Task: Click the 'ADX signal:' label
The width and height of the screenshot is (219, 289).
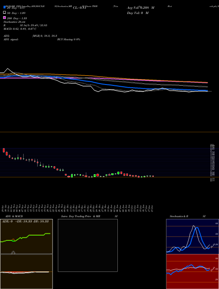Action: coord(11,39)
